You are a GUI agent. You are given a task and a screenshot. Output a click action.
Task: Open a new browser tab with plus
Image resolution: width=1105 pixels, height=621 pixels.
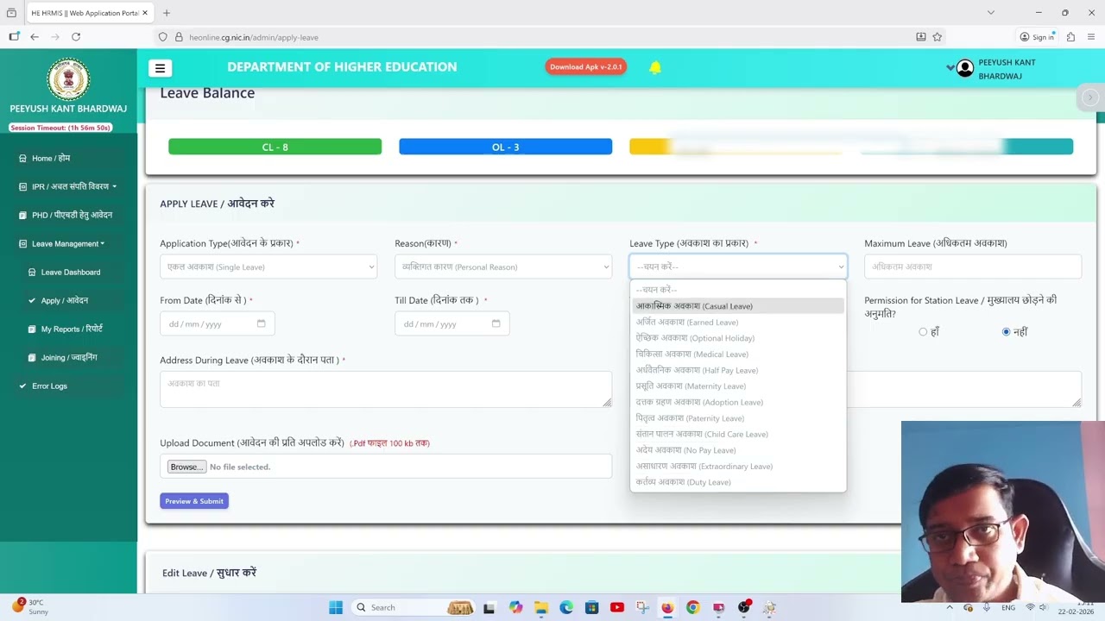coord(167,13)
